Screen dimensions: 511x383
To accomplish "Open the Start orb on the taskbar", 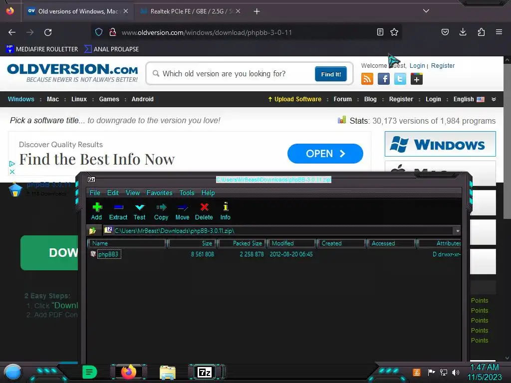I will click(x=12, y=373).
